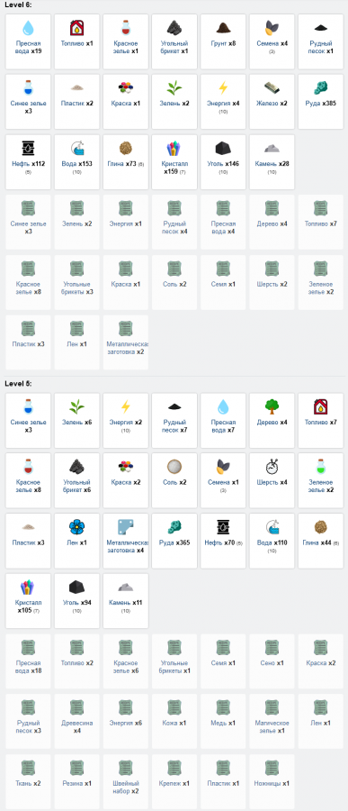Open the Пресная вода x18 recipe
This screenshot has width=348, height=811.
pyautogui.click(x=28, y=661)
